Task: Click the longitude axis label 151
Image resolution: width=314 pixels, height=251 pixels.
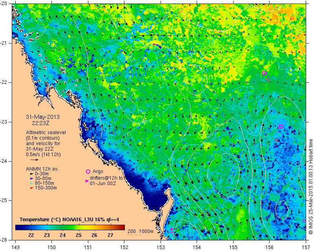Action: coord(88,247)
